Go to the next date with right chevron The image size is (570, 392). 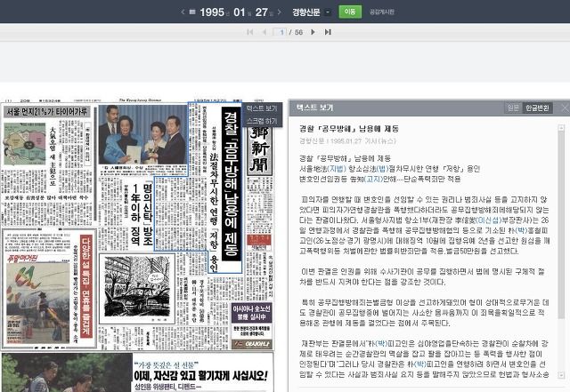coord(279,12)
